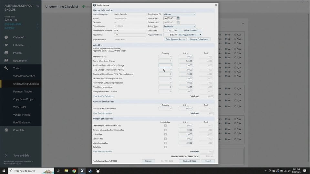The width and height of the screenshot is (310, 174).
Task: Click the Tools wrench icon in sidebar
Action: [6, 68]
